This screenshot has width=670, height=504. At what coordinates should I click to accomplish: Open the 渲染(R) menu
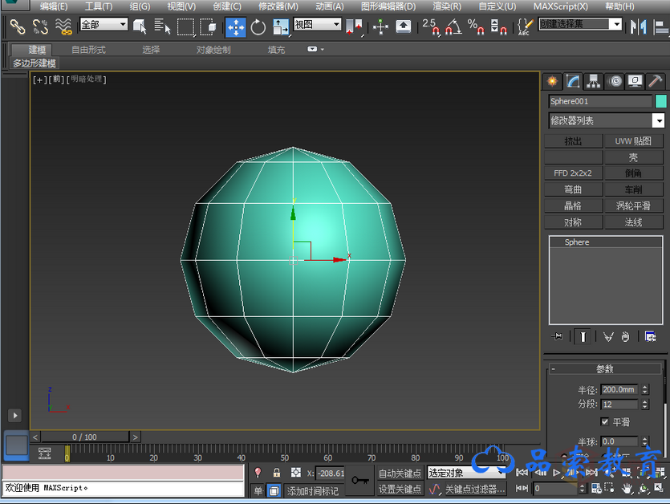point(447,6)
